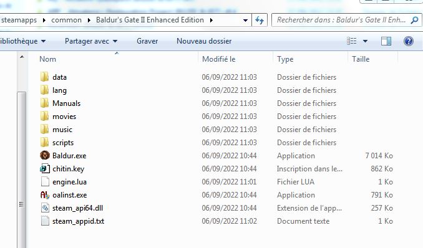Expand the arrow after common in path
Screen dimensions: 423x248
point(89,20)
